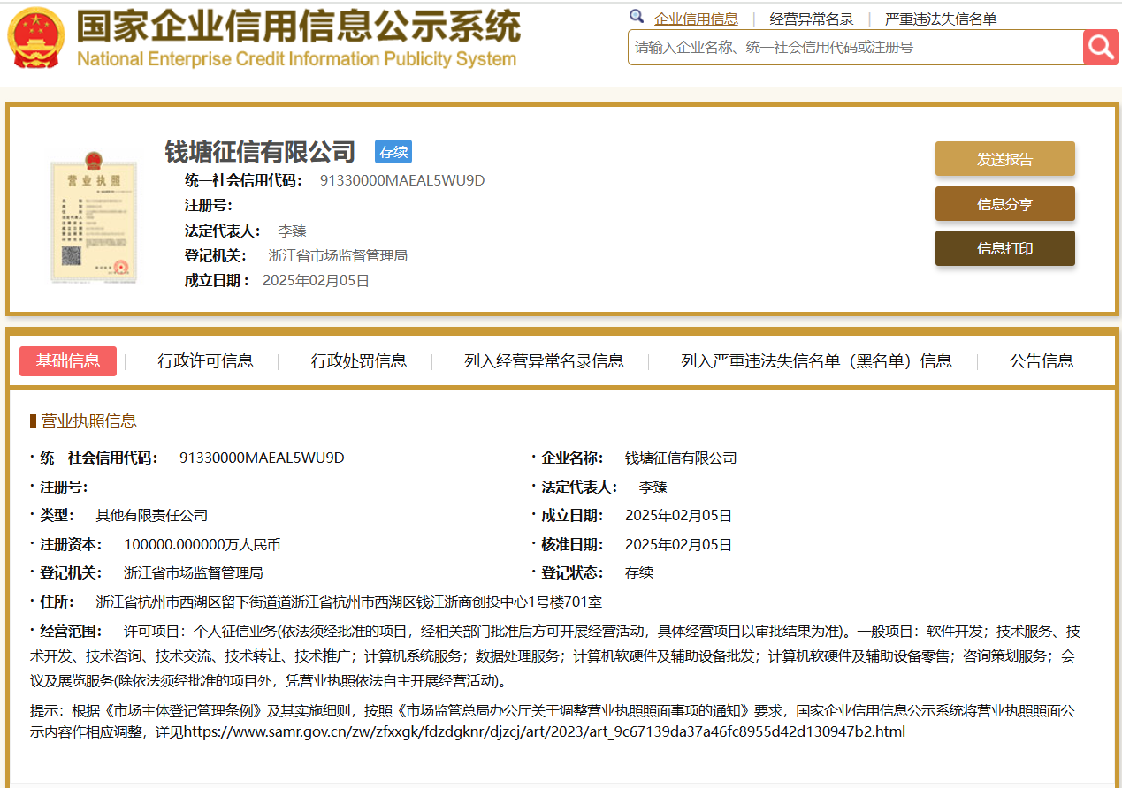Open the 行政许可信息 tab
Screen dimensions: 1122x788
tap(205, 361)
